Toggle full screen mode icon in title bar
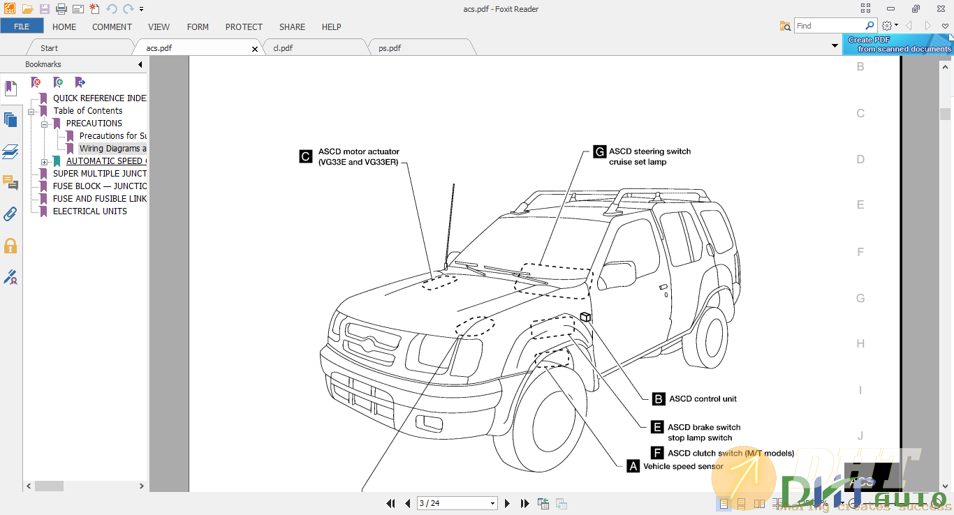This screenshot has height=515, width=954. [x=866, y=8]
